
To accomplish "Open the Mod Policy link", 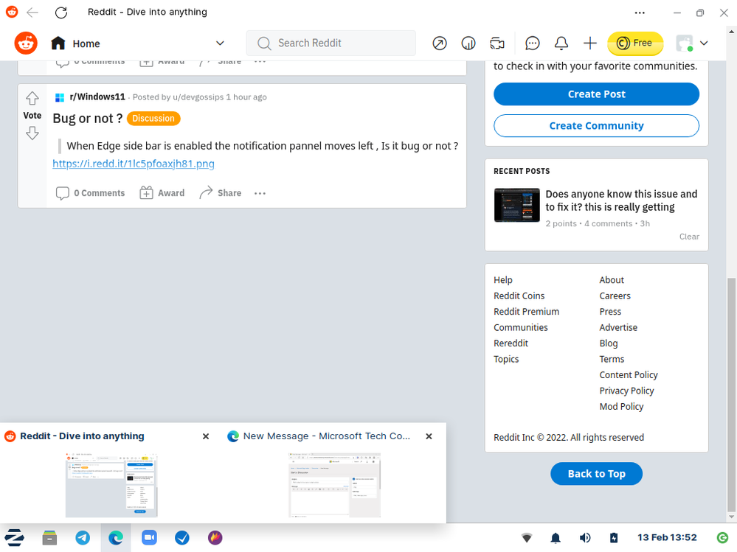I will (x=621, y=407).
